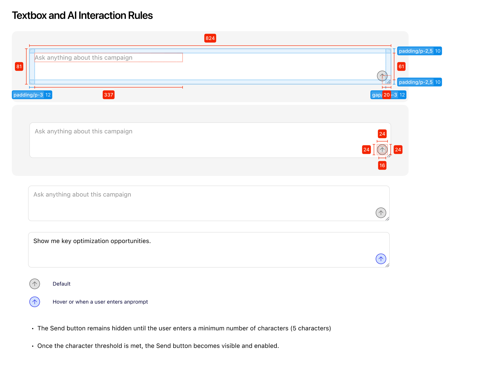Viewport: 486px width, 365px height.
Task: Click the Send arrow icon in the first annotated textbox
Action: [382, 76]
